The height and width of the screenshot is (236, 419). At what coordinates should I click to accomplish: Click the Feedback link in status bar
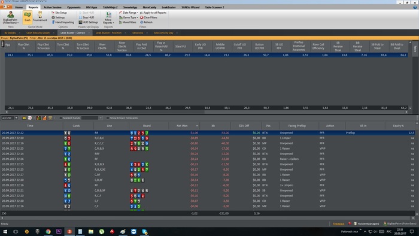tap(338, 223)
